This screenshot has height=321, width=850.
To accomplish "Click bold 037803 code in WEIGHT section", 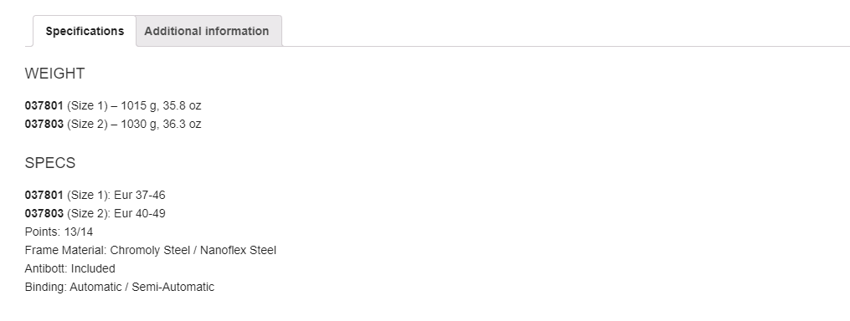I will coord(44,124).
